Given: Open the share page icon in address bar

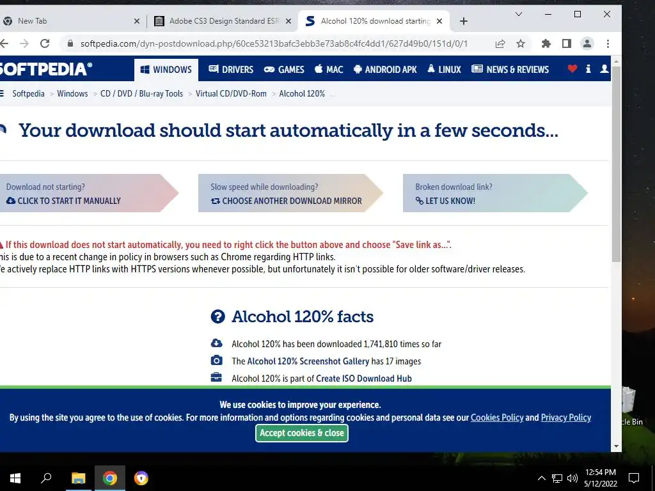Looking at the screenshot, I should pyautogui.click(x=500, y=43).
